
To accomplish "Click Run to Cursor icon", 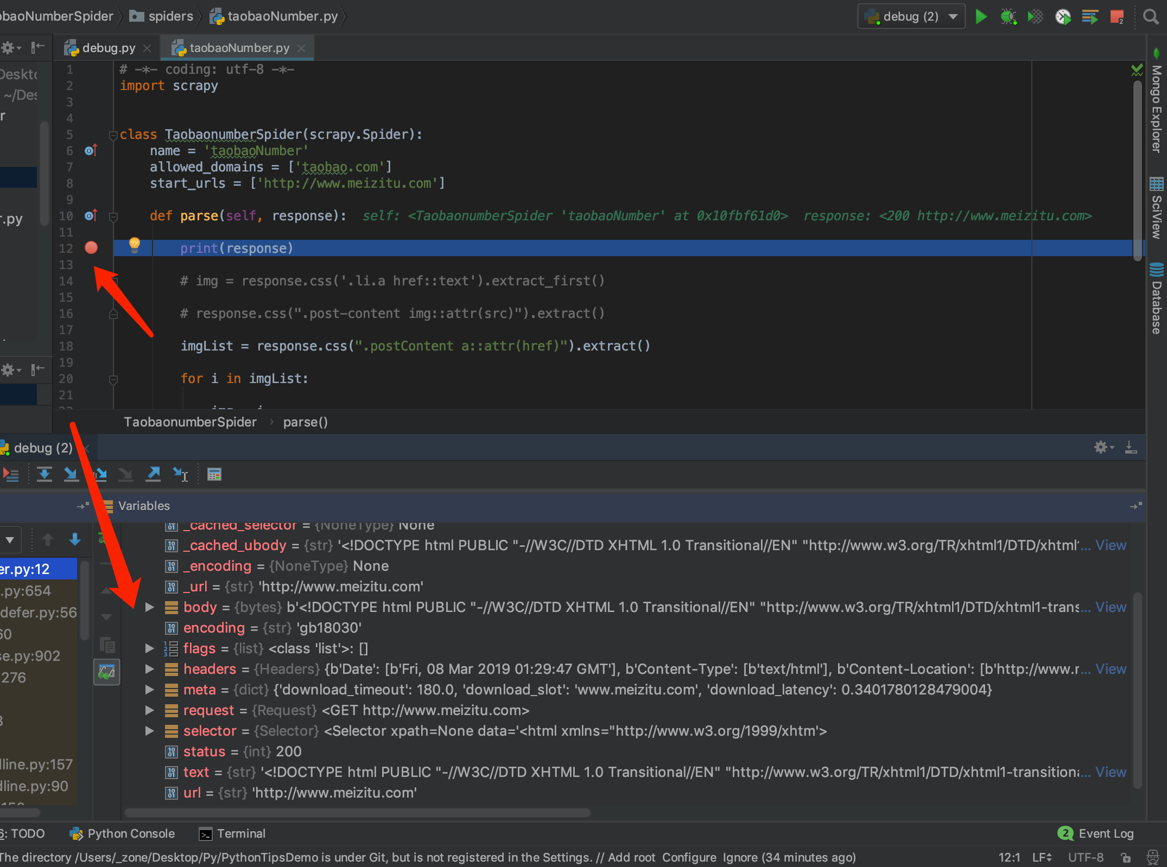I will point(181,475).
